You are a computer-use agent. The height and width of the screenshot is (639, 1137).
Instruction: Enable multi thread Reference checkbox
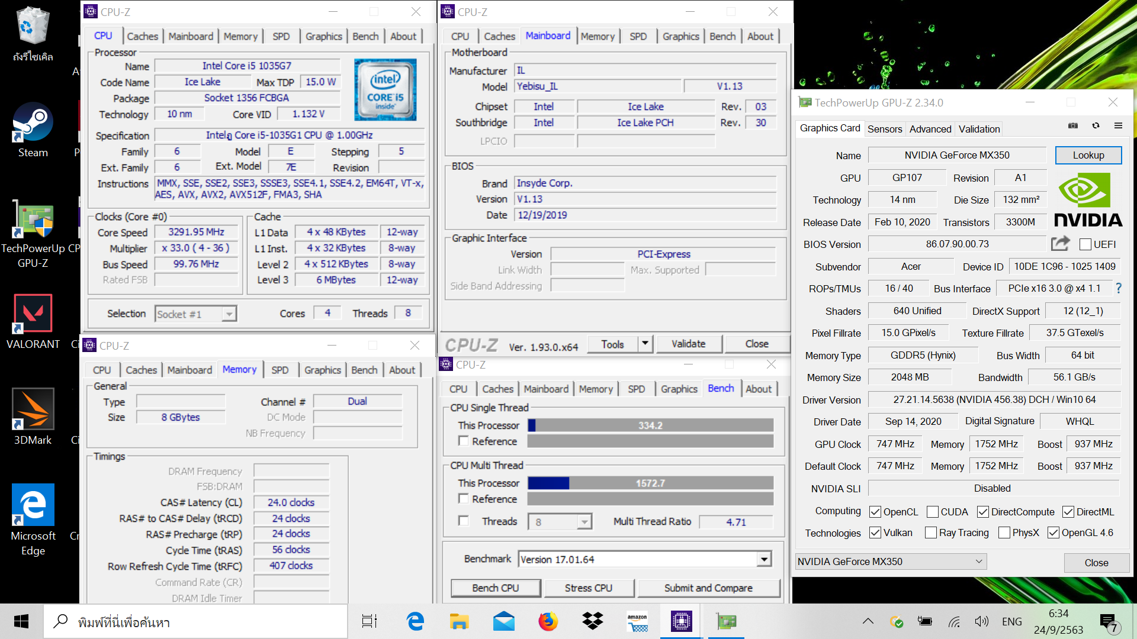464,499
